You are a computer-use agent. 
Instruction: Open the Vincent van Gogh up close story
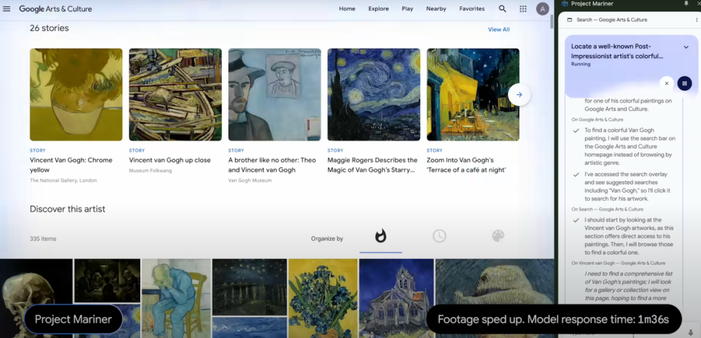[x=175, y=95]
